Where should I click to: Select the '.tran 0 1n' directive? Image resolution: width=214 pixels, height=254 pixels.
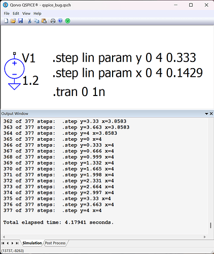coord(79,92)
